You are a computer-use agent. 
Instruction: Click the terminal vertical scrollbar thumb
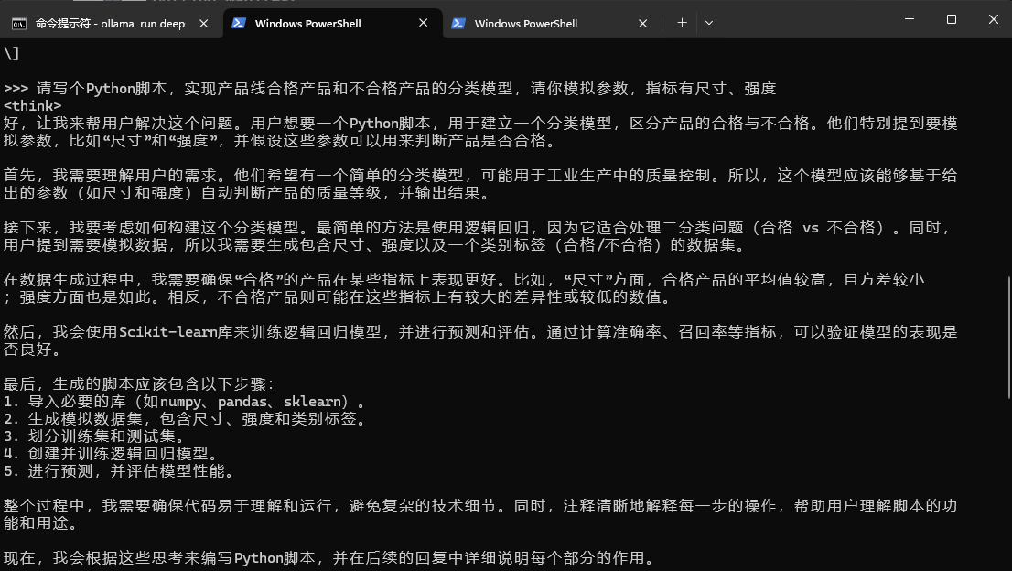(x=1008, y=338)
